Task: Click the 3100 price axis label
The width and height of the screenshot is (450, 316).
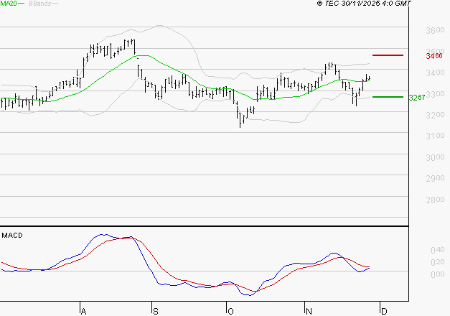Action: 435,136
